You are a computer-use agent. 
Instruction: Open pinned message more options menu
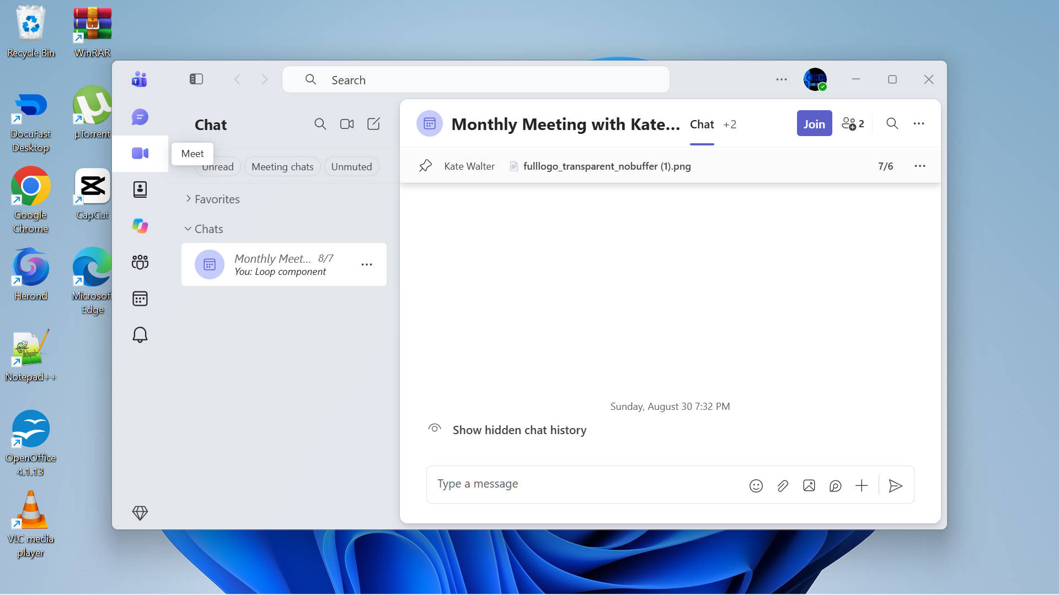tap(920, 166)
